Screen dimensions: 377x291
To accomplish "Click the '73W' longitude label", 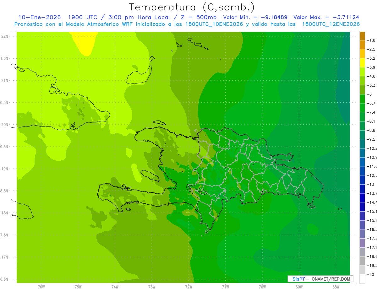I will [x=152, y=287].
